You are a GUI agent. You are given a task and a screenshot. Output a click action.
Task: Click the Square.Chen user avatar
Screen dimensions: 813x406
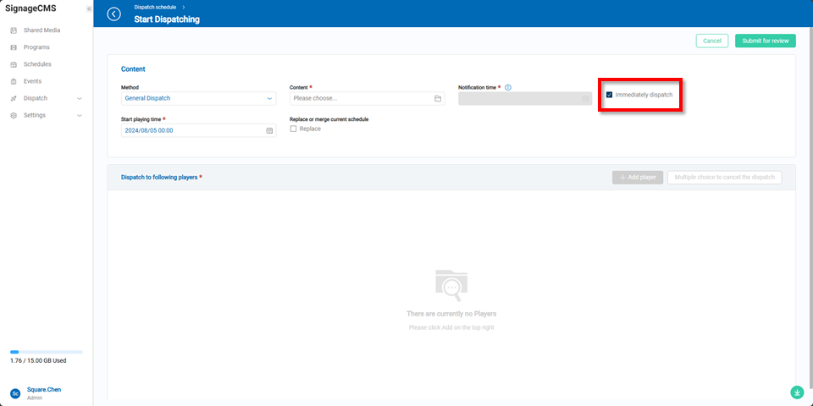15,393
